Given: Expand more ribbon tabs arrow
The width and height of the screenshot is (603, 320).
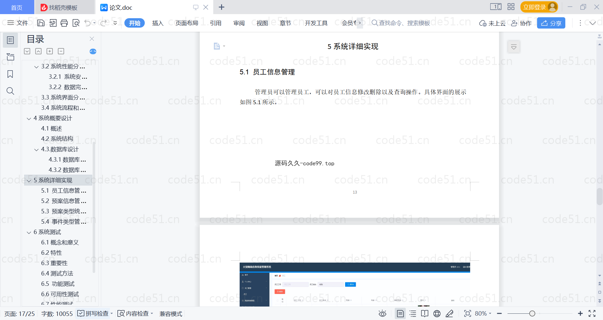Looking at the screenshot, I should point(360,23).
